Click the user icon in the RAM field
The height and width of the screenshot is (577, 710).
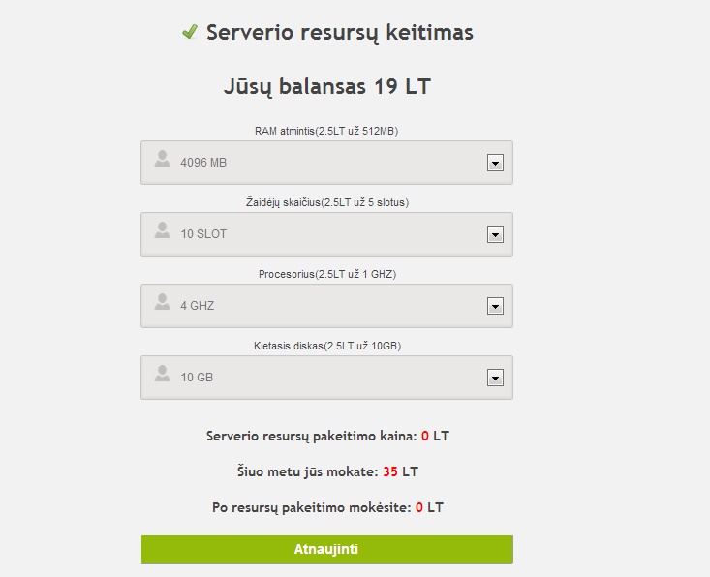(162, 159)
